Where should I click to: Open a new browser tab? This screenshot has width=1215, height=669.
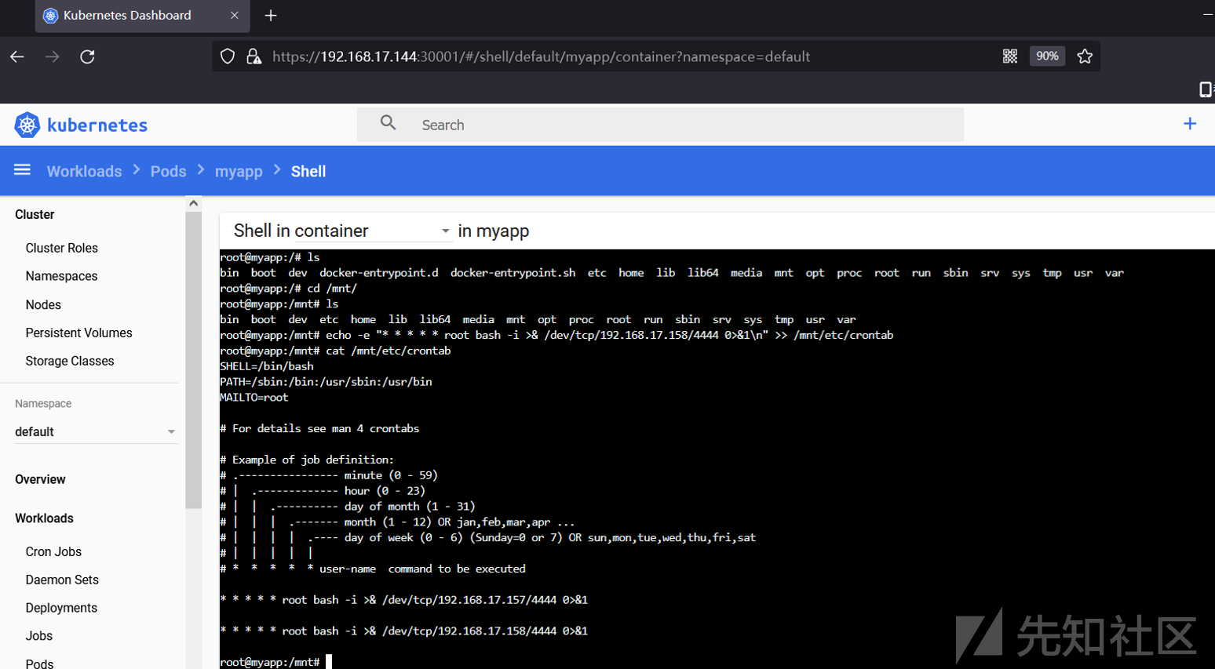tap(271, 16)
